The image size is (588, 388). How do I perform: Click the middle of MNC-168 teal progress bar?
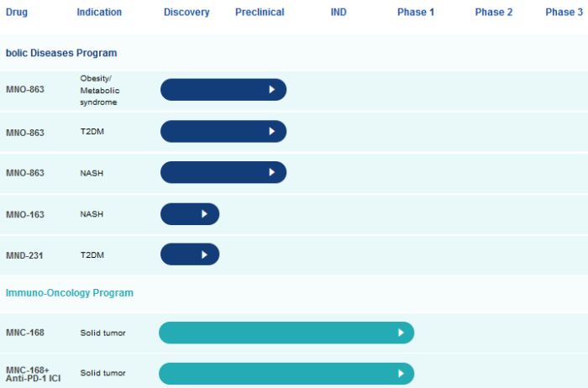pos(286,333)
